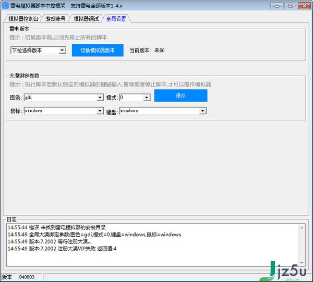This screenshot has width=313, height=282.
Task: Open the 鼠标 windows dropdown
Action: (100, 111)
